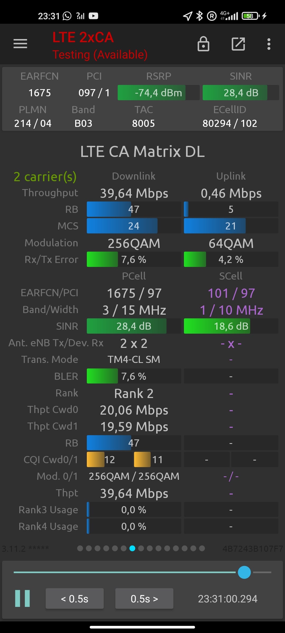Click the SCell SINR 18,6 dB bar
The width and height of the screenshot is (285, 633).
231,326
